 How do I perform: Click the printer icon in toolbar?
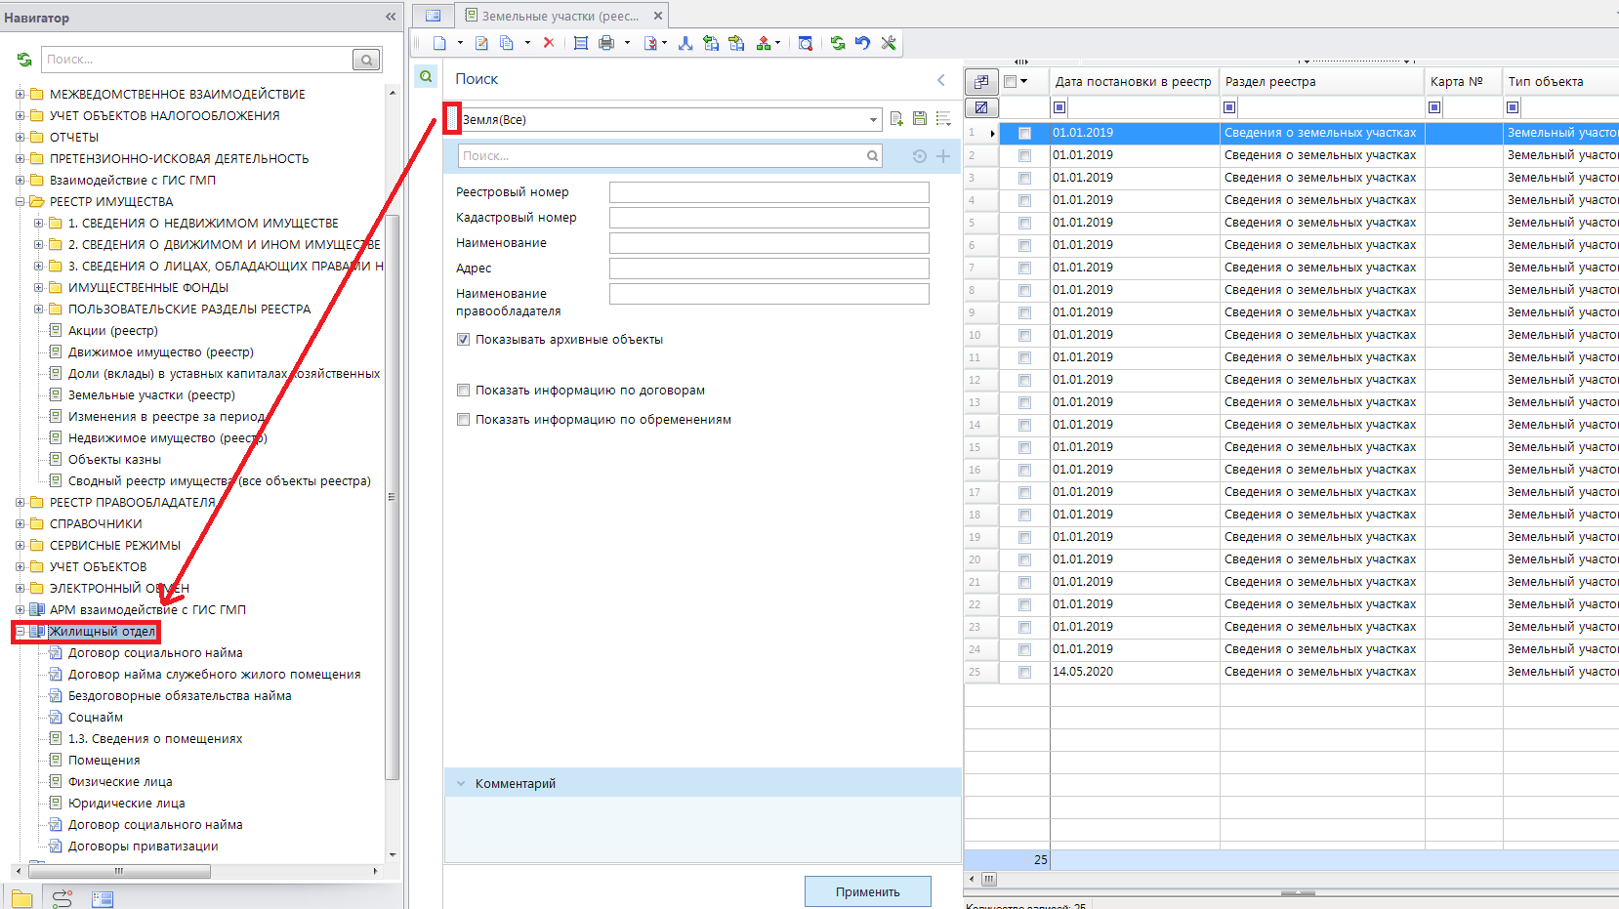pyautogui.click(x=606, y=43)
